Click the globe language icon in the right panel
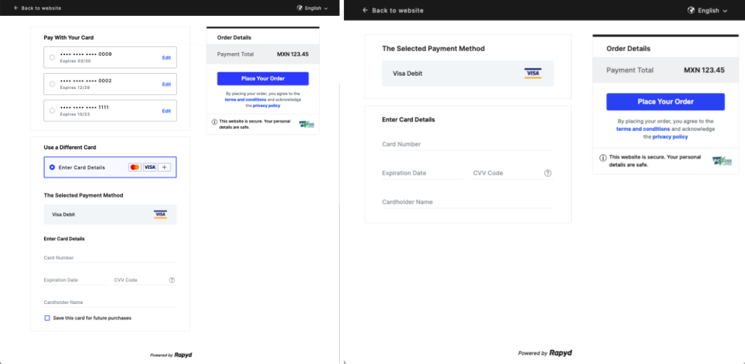Screen dimensions: 745x364 (691, 10)
